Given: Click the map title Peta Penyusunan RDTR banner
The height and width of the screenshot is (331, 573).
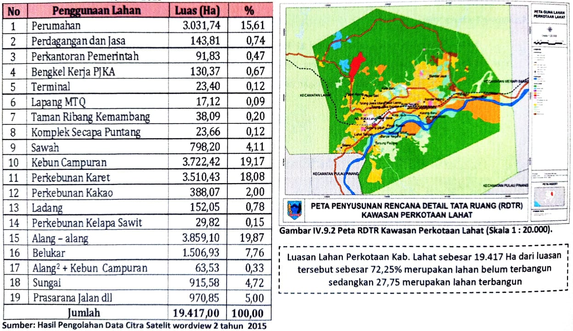Looking at the screenshot, I should 417,210.
